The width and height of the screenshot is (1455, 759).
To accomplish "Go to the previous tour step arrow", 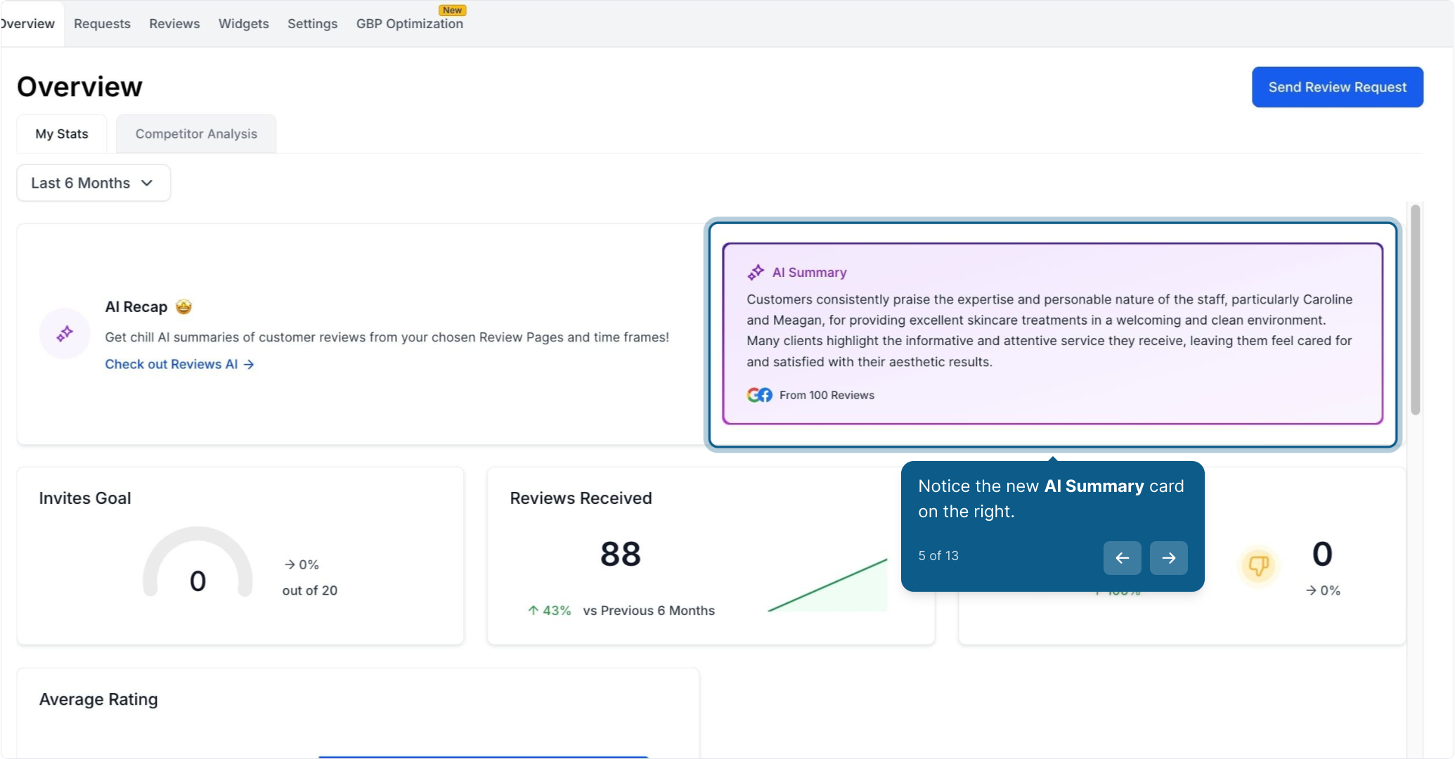I will click(x=1122, y=558).
